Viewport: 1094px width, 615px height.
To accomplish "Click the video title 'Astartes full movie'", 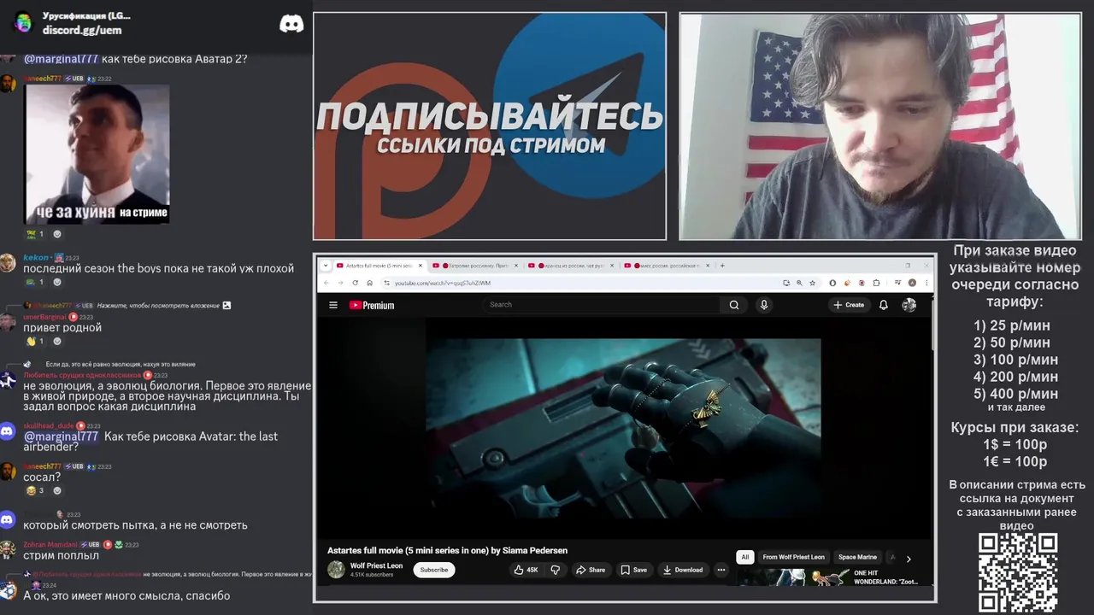I will 447,550.
